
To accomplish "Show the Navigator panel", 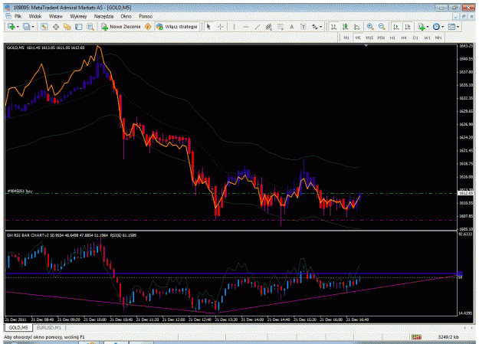I will (x=67, y=27).
